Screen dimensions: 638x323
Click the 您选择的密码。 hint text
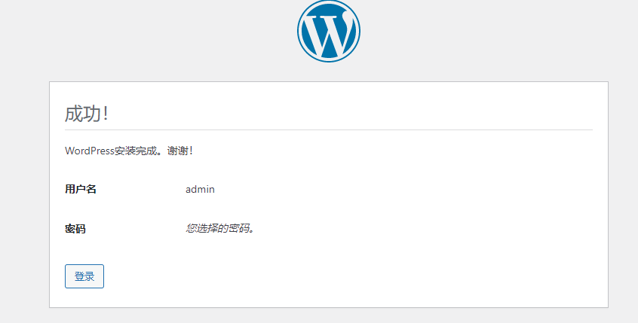(220, 228)
